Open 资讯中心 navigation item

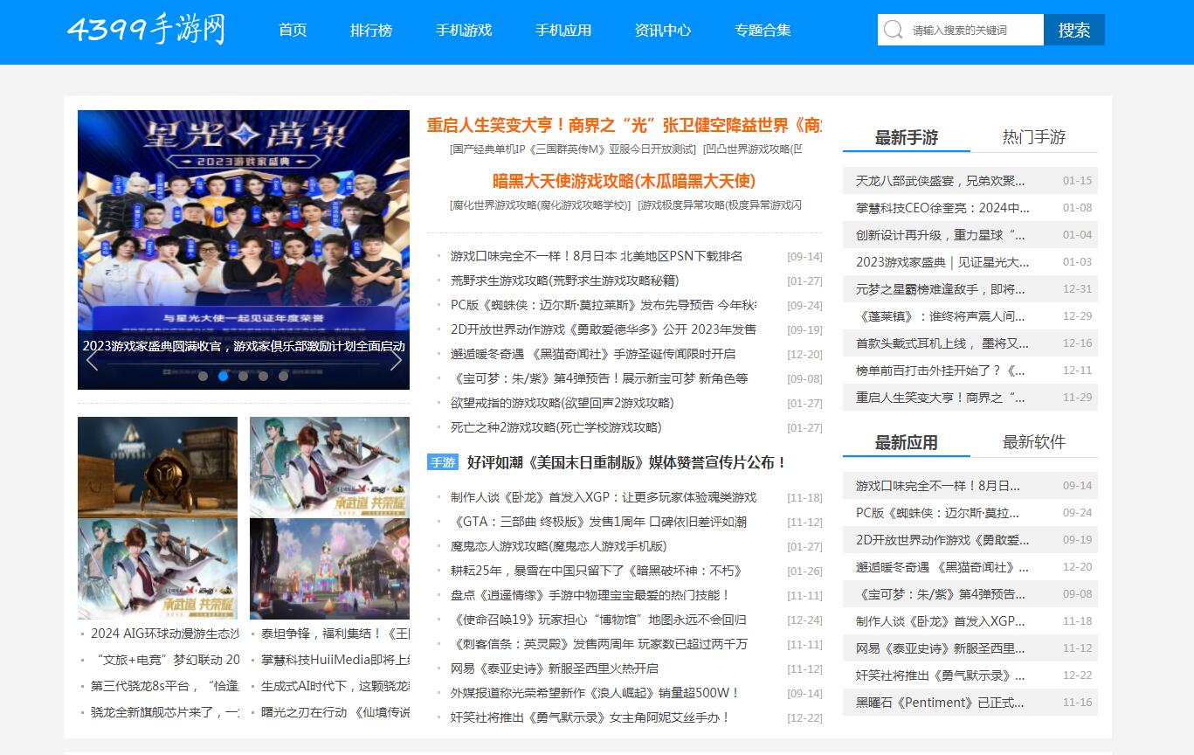(663, 30)
